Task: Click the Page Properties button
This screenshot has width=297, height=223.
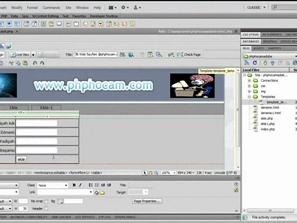Action: coord(147,201)
